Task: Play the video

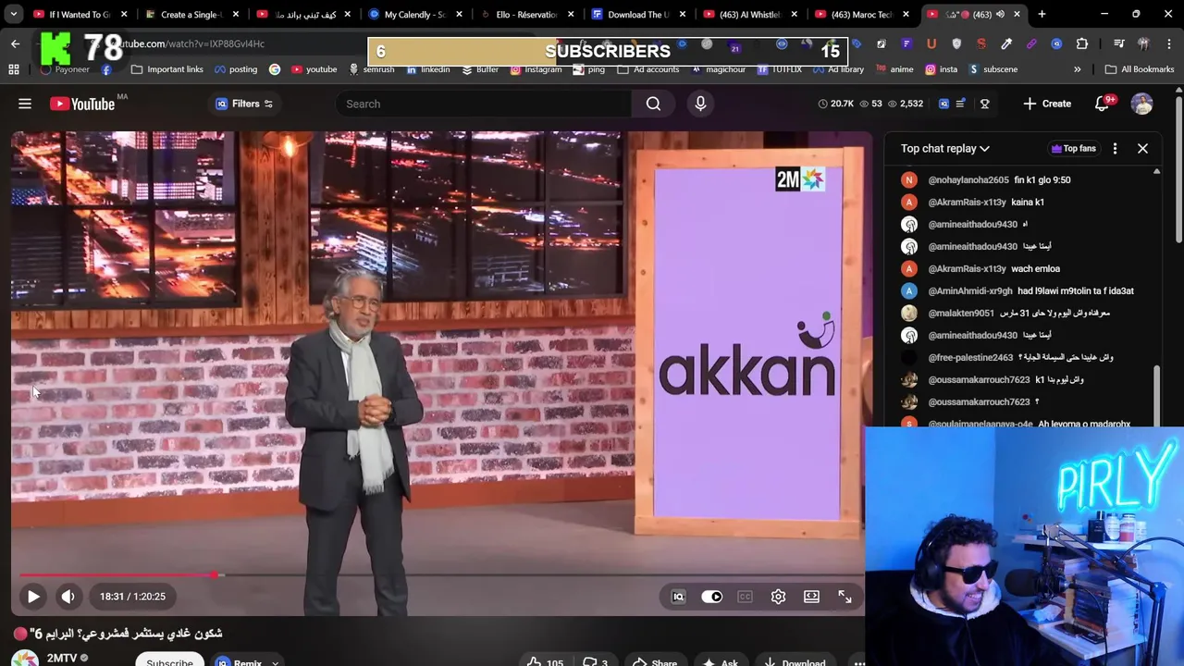Action: click(33, 597)
